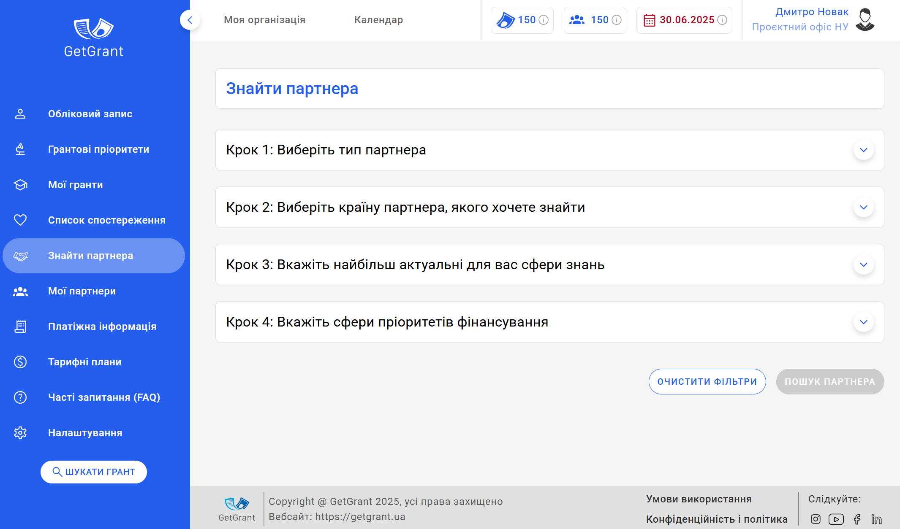Click info icon next to date 30.06.2025
900x529 pixels.
[722, 20]
